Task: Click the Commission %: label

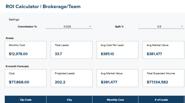Action: click(27, 26)
